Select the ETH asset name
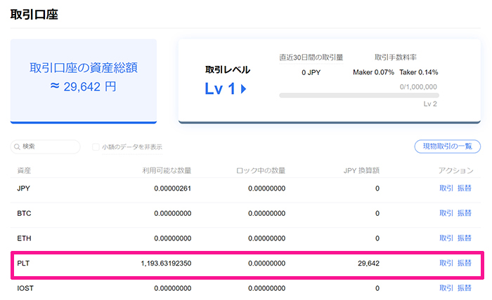Image resolution: width=492 pixels, height=300 pixels. [x=24, y=238]
